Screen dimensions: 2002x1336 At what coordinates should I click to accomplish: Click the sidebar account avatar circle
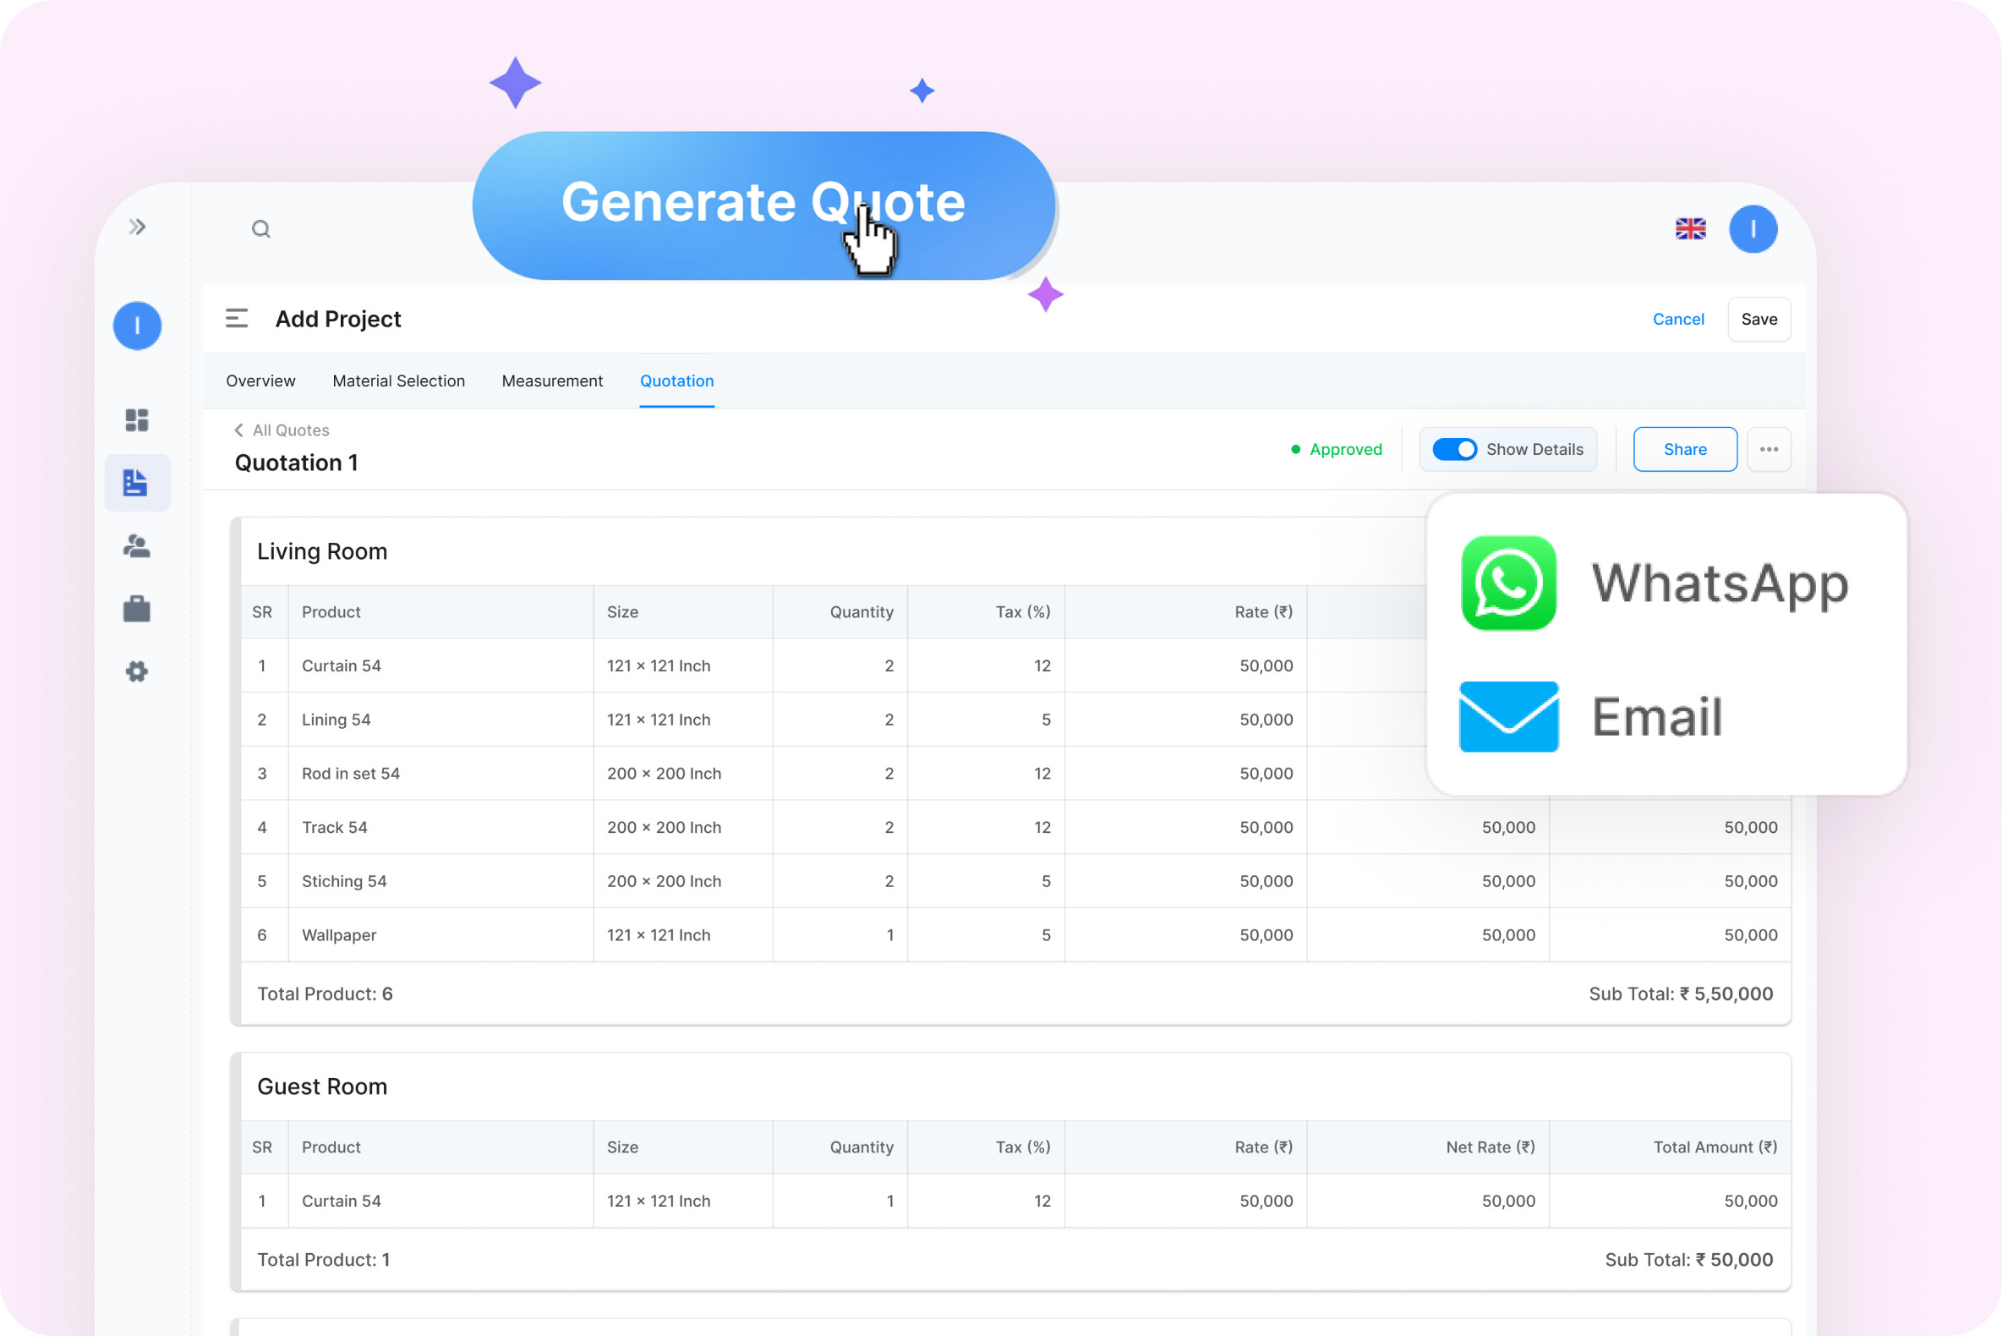(137, 326)
